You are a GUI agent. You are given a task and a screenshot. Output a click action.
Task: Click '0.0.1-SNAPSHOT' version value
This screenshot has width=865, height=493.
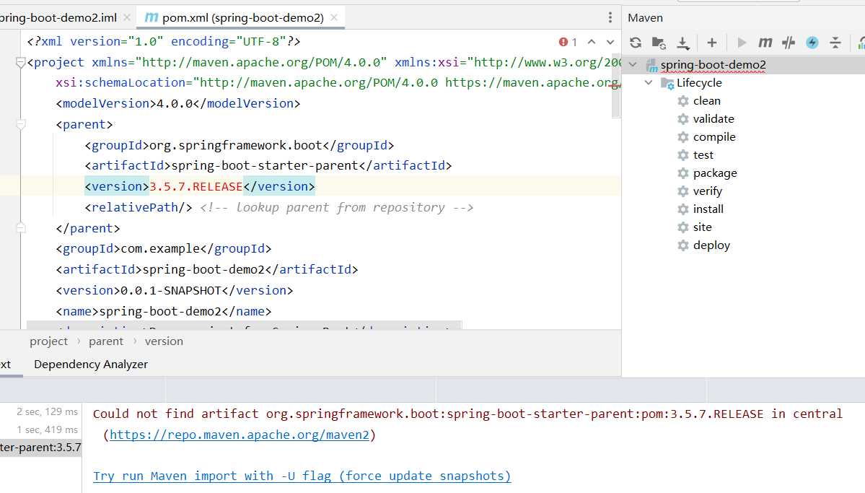(170, 290)
